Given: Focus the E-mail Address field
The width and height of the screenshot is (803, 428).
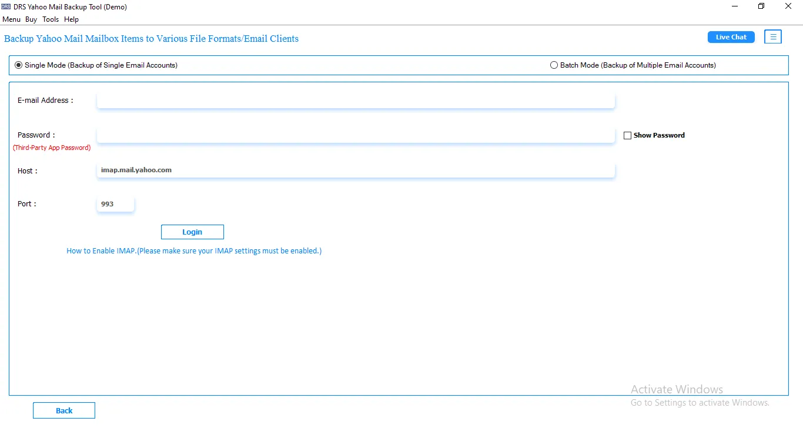Looking at the screenshot, I should [x=356, y=101].
